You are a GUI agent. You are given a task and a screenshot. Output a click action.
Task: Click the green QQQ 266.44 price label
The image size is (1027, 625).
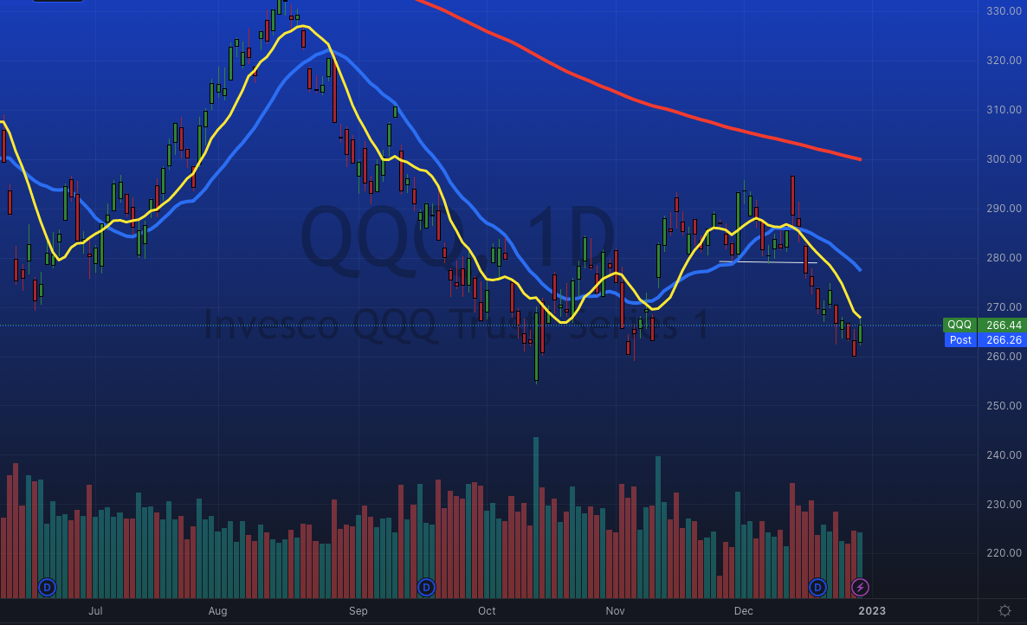click(985, 325)
